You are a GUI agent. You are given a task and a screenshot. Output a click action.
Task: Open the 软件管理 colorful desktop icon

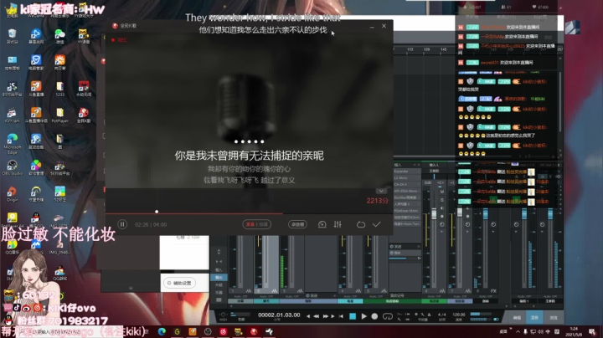pos(36,167)
